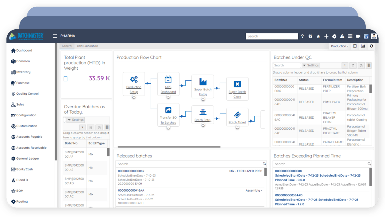Expand Settings in Overdue Batches panel

[x=75, y=120]
